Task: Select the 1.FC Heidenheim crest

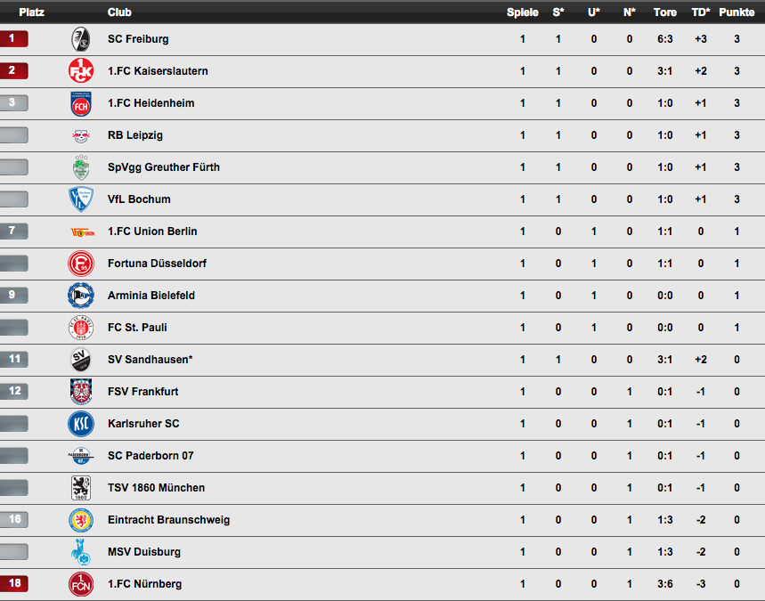Action: point(81,104)
